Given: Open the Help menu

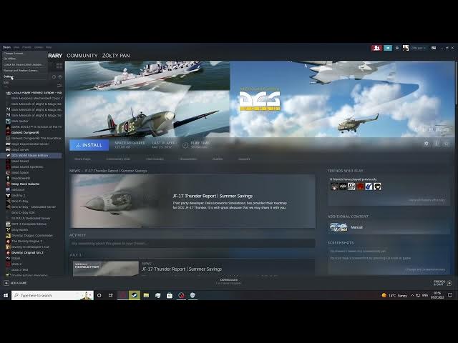Looking at the screenshot, I should [x=49, y=47].
